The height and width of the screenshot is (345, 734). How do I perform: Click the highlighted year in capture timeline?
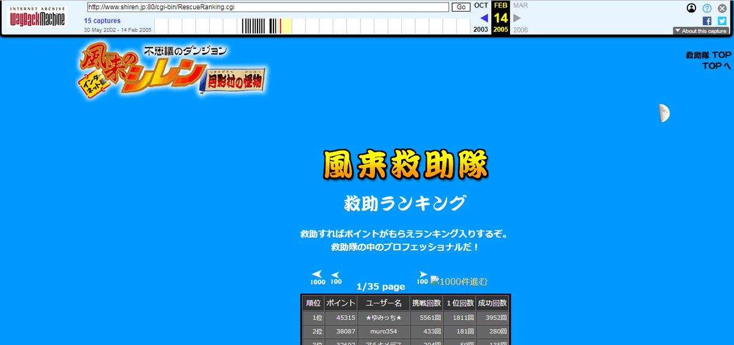click(x=286, y=26)
